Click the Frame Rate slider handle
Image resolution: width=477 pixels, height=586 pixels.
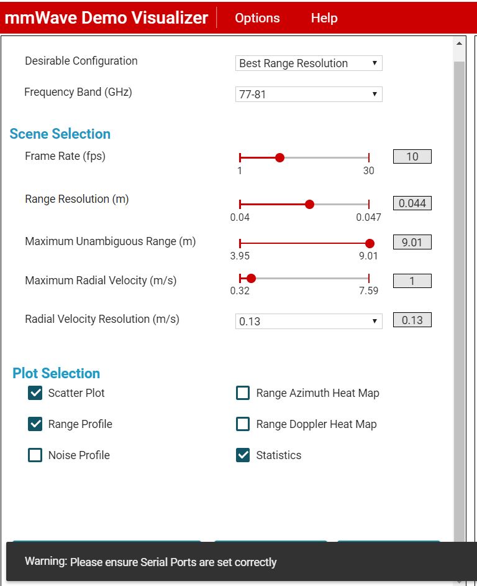tap(279, 157)
